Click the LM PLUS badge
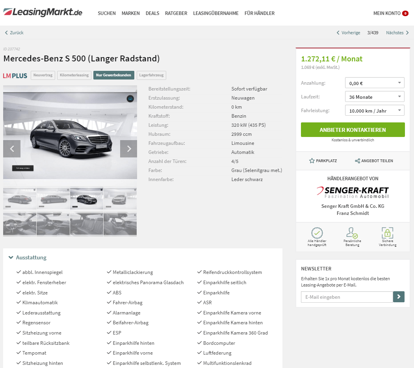The image size is (414, 368). (x=15, y=76)
